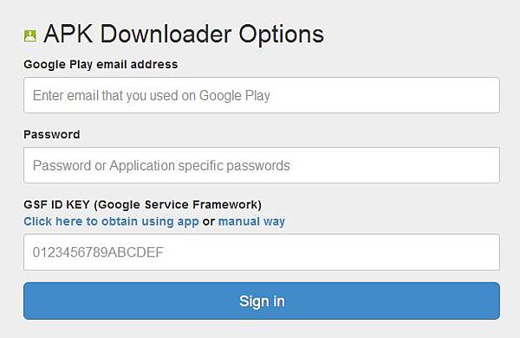The image size is (520, 338).
Task: Click the word 'or' between the links
Action: pyautogui.click(x=209, y=221)
